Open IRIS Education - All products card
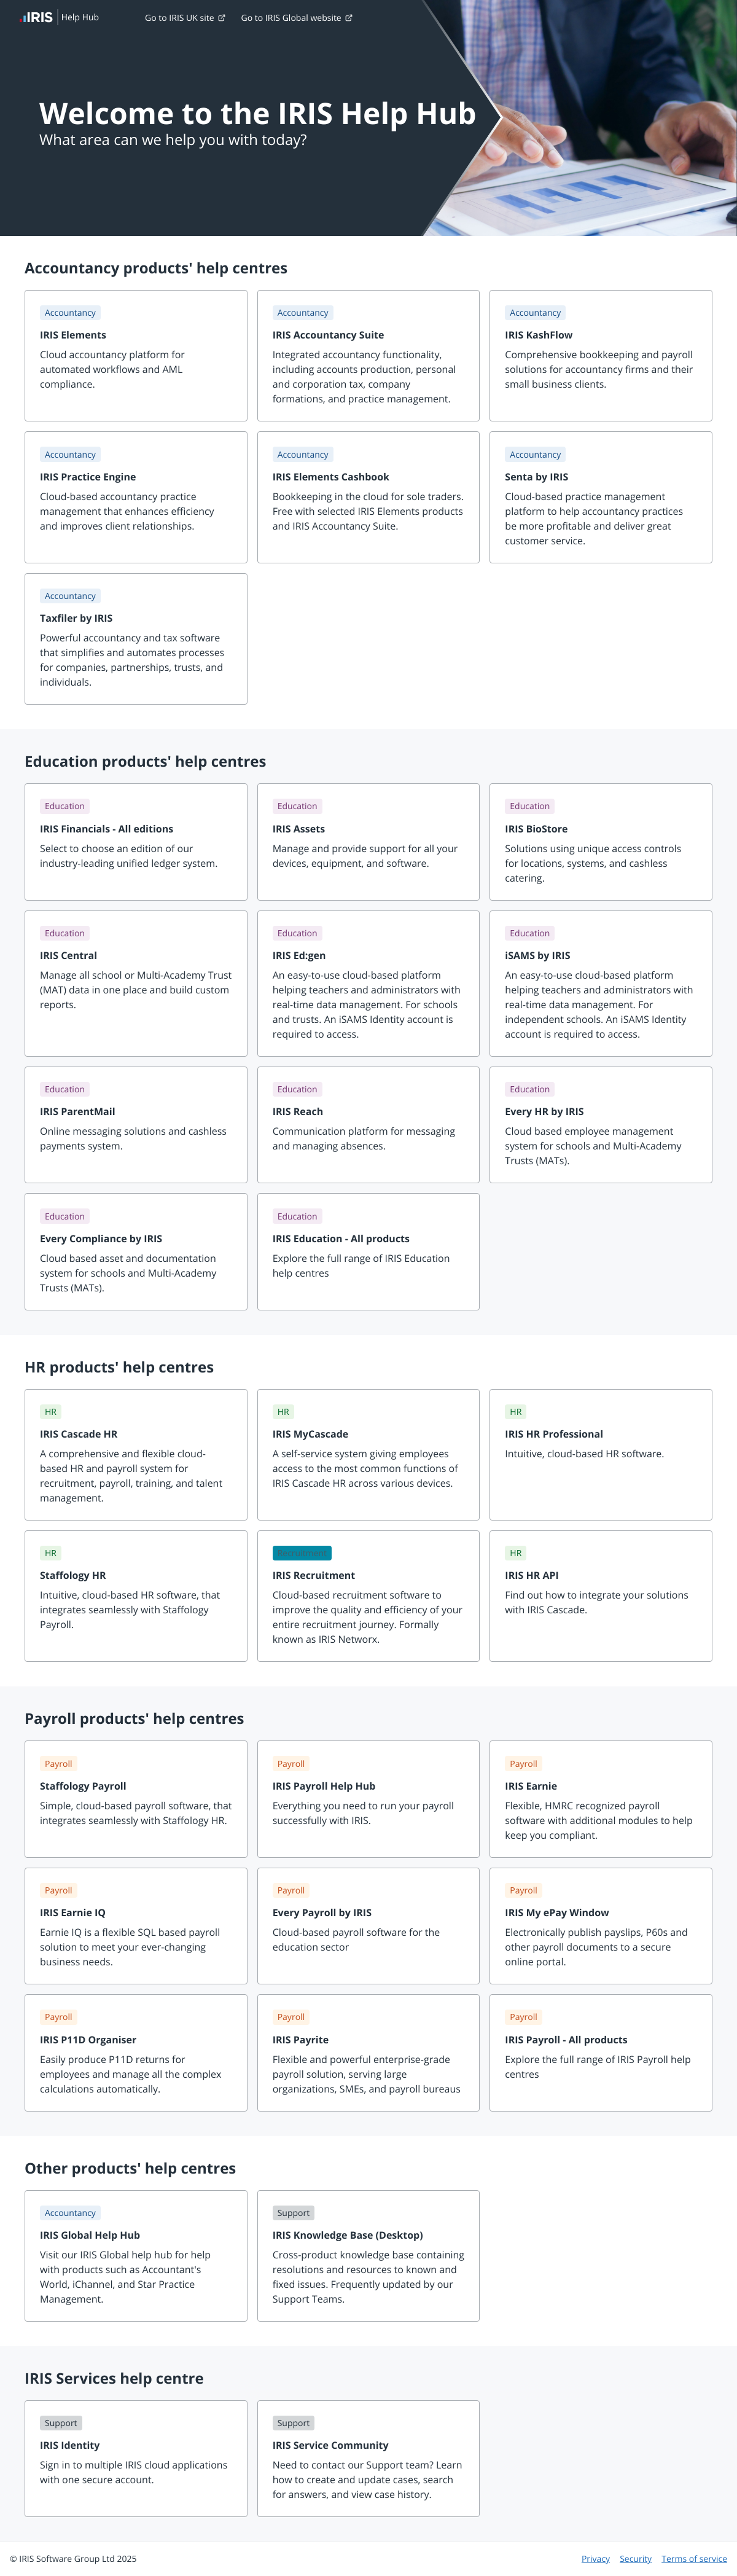This screenshot has width=737, height=2576. tap(368, 1252)
